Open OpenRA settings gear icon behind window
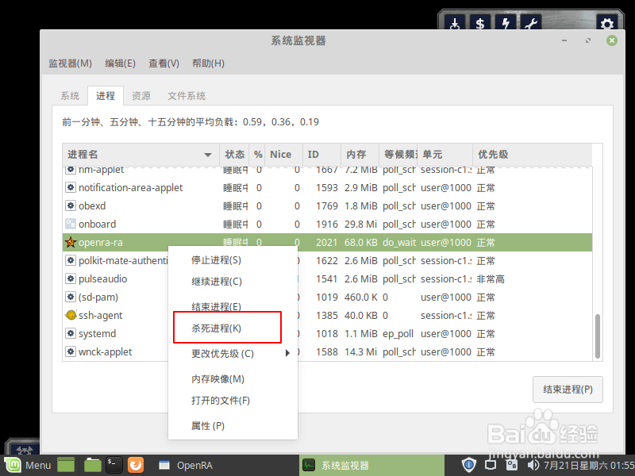Screen dimensions: 635x476 (x=606, y=23)
